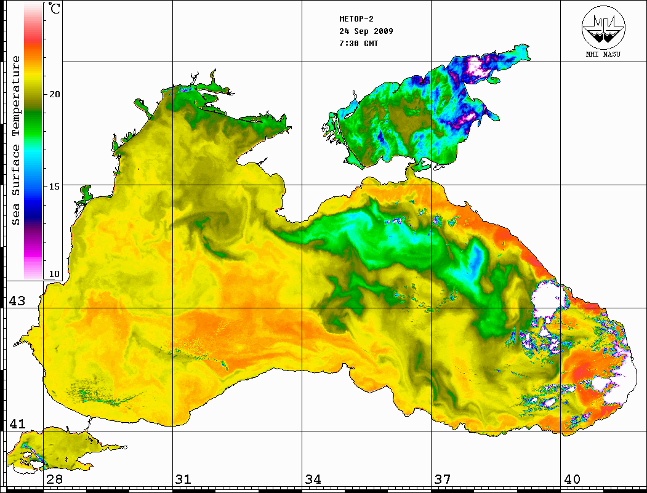The height and width of the screenshot is (493, 647).
Task: Click longitude label 31
Action: coord(183,479)
